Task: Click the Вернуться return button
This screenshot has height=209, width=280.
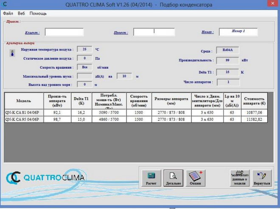Action: (x=262, y=178)
